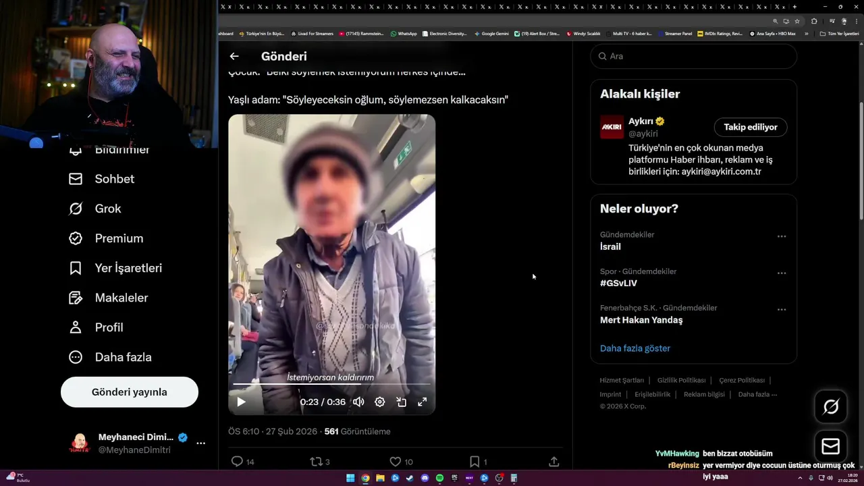Open the Windows Start button

pyautogui.click(x=350, y=478)
